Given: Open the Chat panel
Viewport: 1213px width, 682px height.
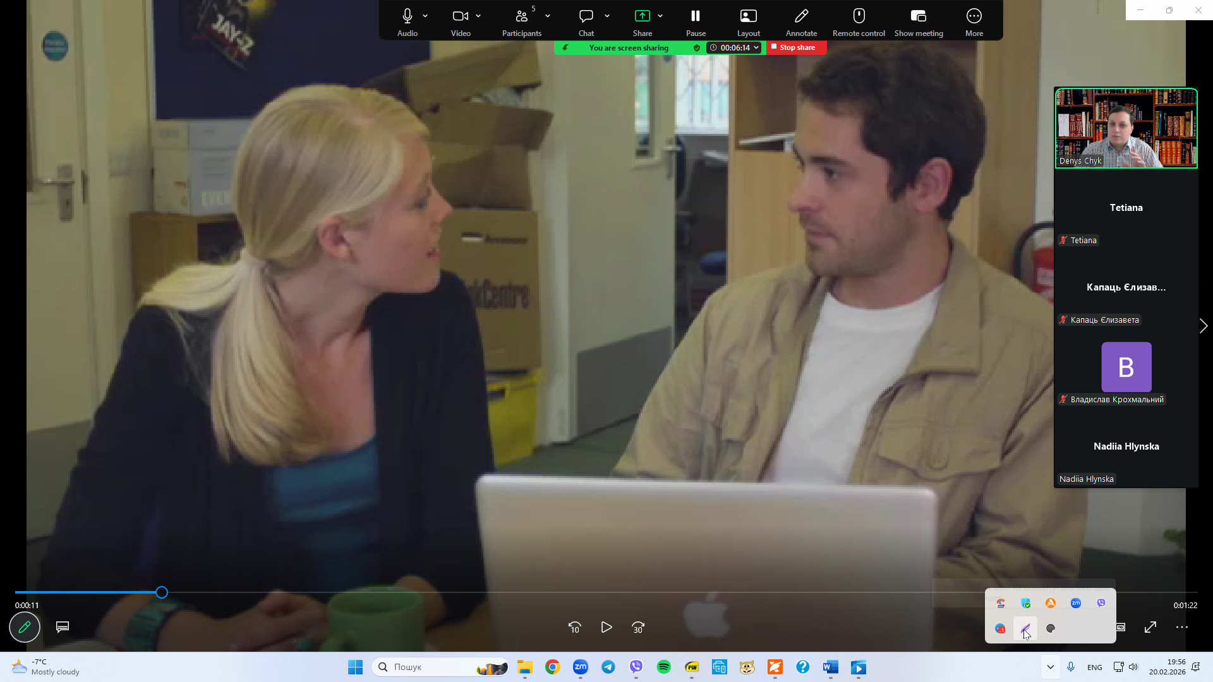Looking at the screenshot, I should (586, 16).
